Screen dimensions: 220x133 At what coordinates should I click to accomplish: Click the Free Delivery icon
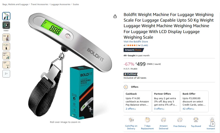click(180, 120)
